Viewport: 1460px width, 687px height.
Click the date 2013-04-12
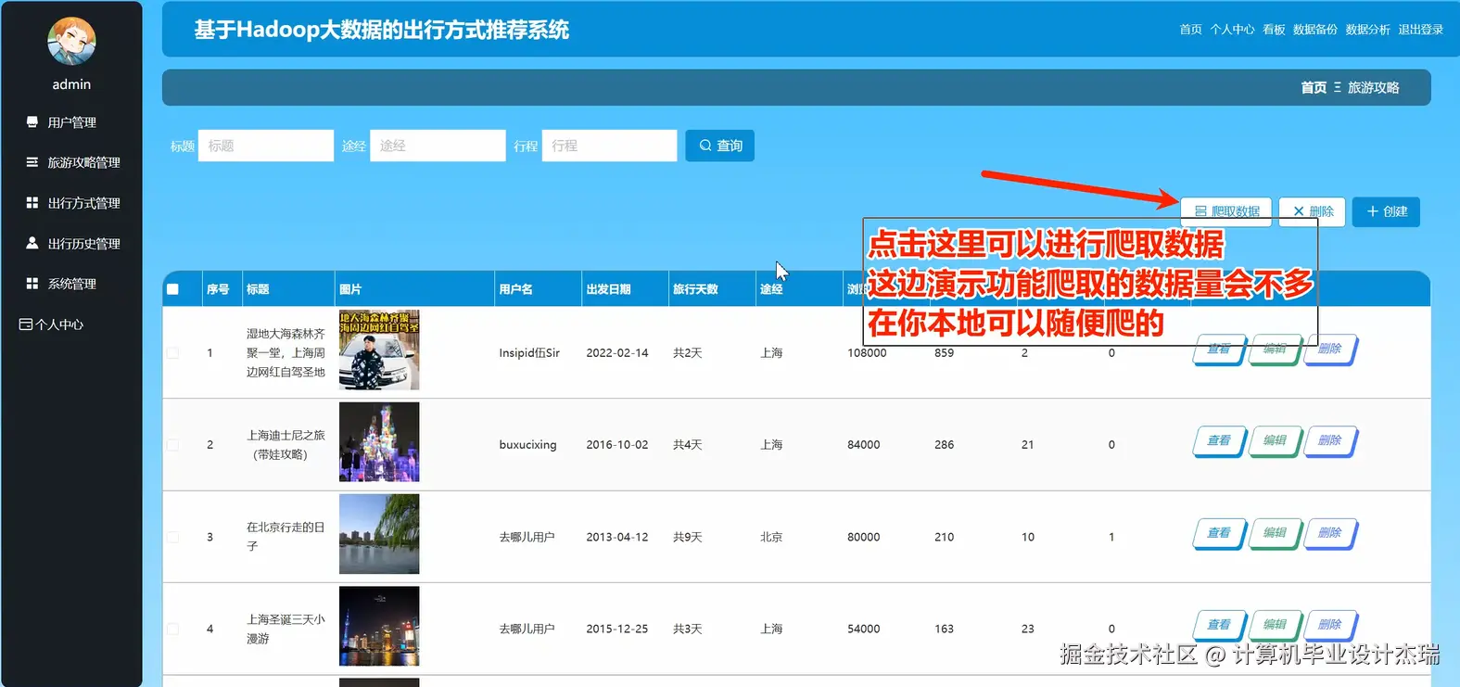coord(617,537)
